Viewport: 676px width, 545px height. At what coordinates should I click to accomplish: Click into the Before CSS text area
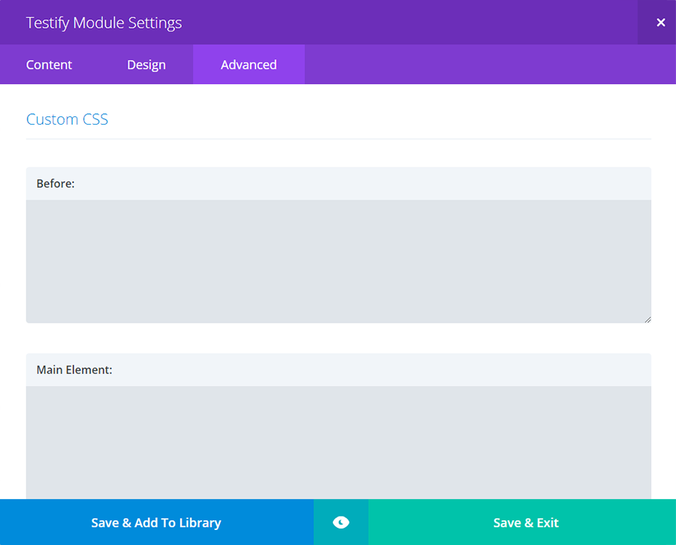339,261
